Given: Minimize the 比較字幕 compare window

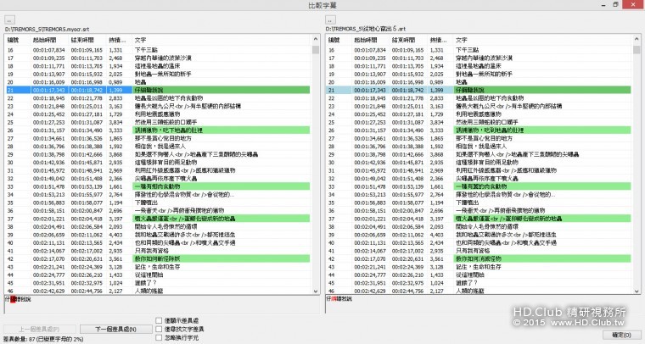Looking at the screenshot, I should [604, 4].
